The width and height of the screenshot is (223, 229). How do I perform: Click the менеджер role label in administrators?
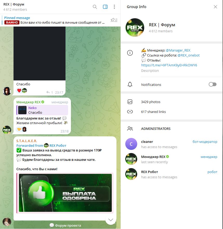(209, 157)
